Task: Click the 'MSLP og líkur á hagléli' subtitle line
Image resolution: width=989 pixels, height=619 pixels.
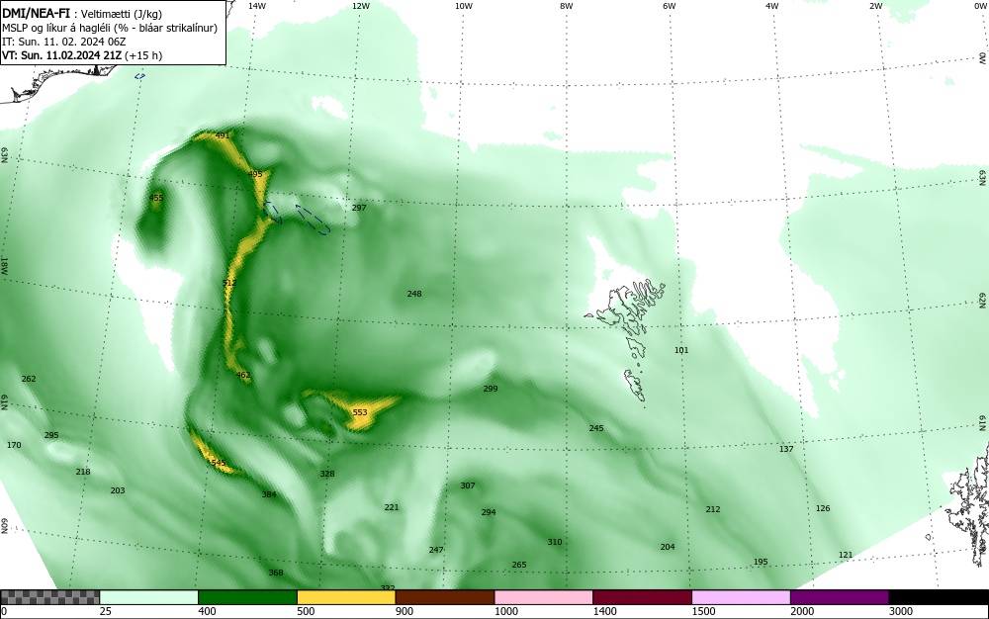Action: [109, 28]
